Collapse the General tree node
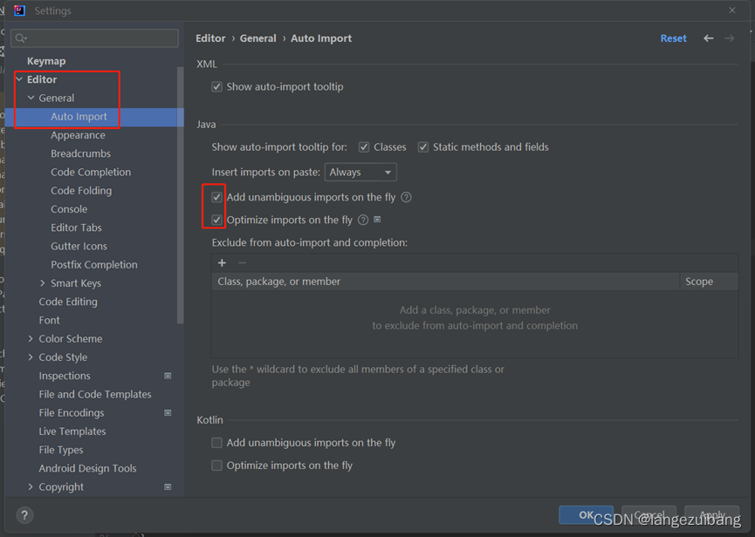 click(x=31, y=98)
